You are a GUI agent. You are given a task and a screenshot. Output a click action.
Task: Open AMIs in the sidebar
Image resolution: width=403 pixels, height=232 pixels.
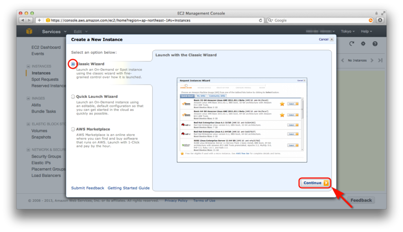click(x=36, y=105)
